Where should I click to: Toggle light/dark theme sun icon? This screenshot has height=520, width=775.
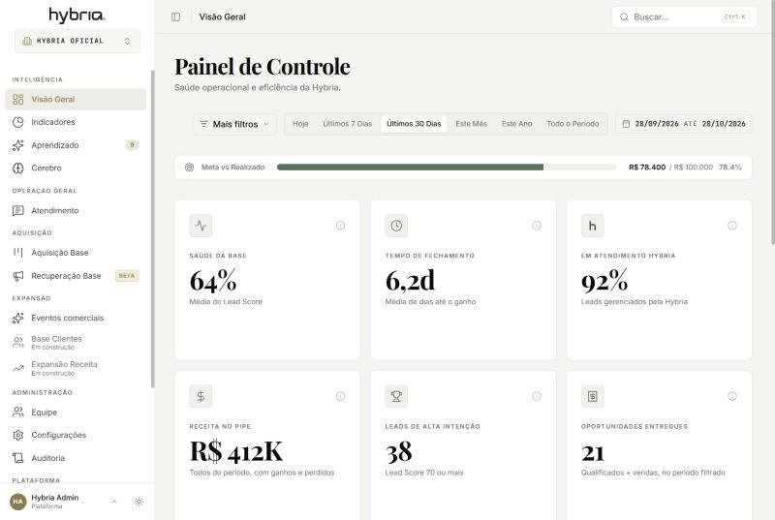pos(139,502)
